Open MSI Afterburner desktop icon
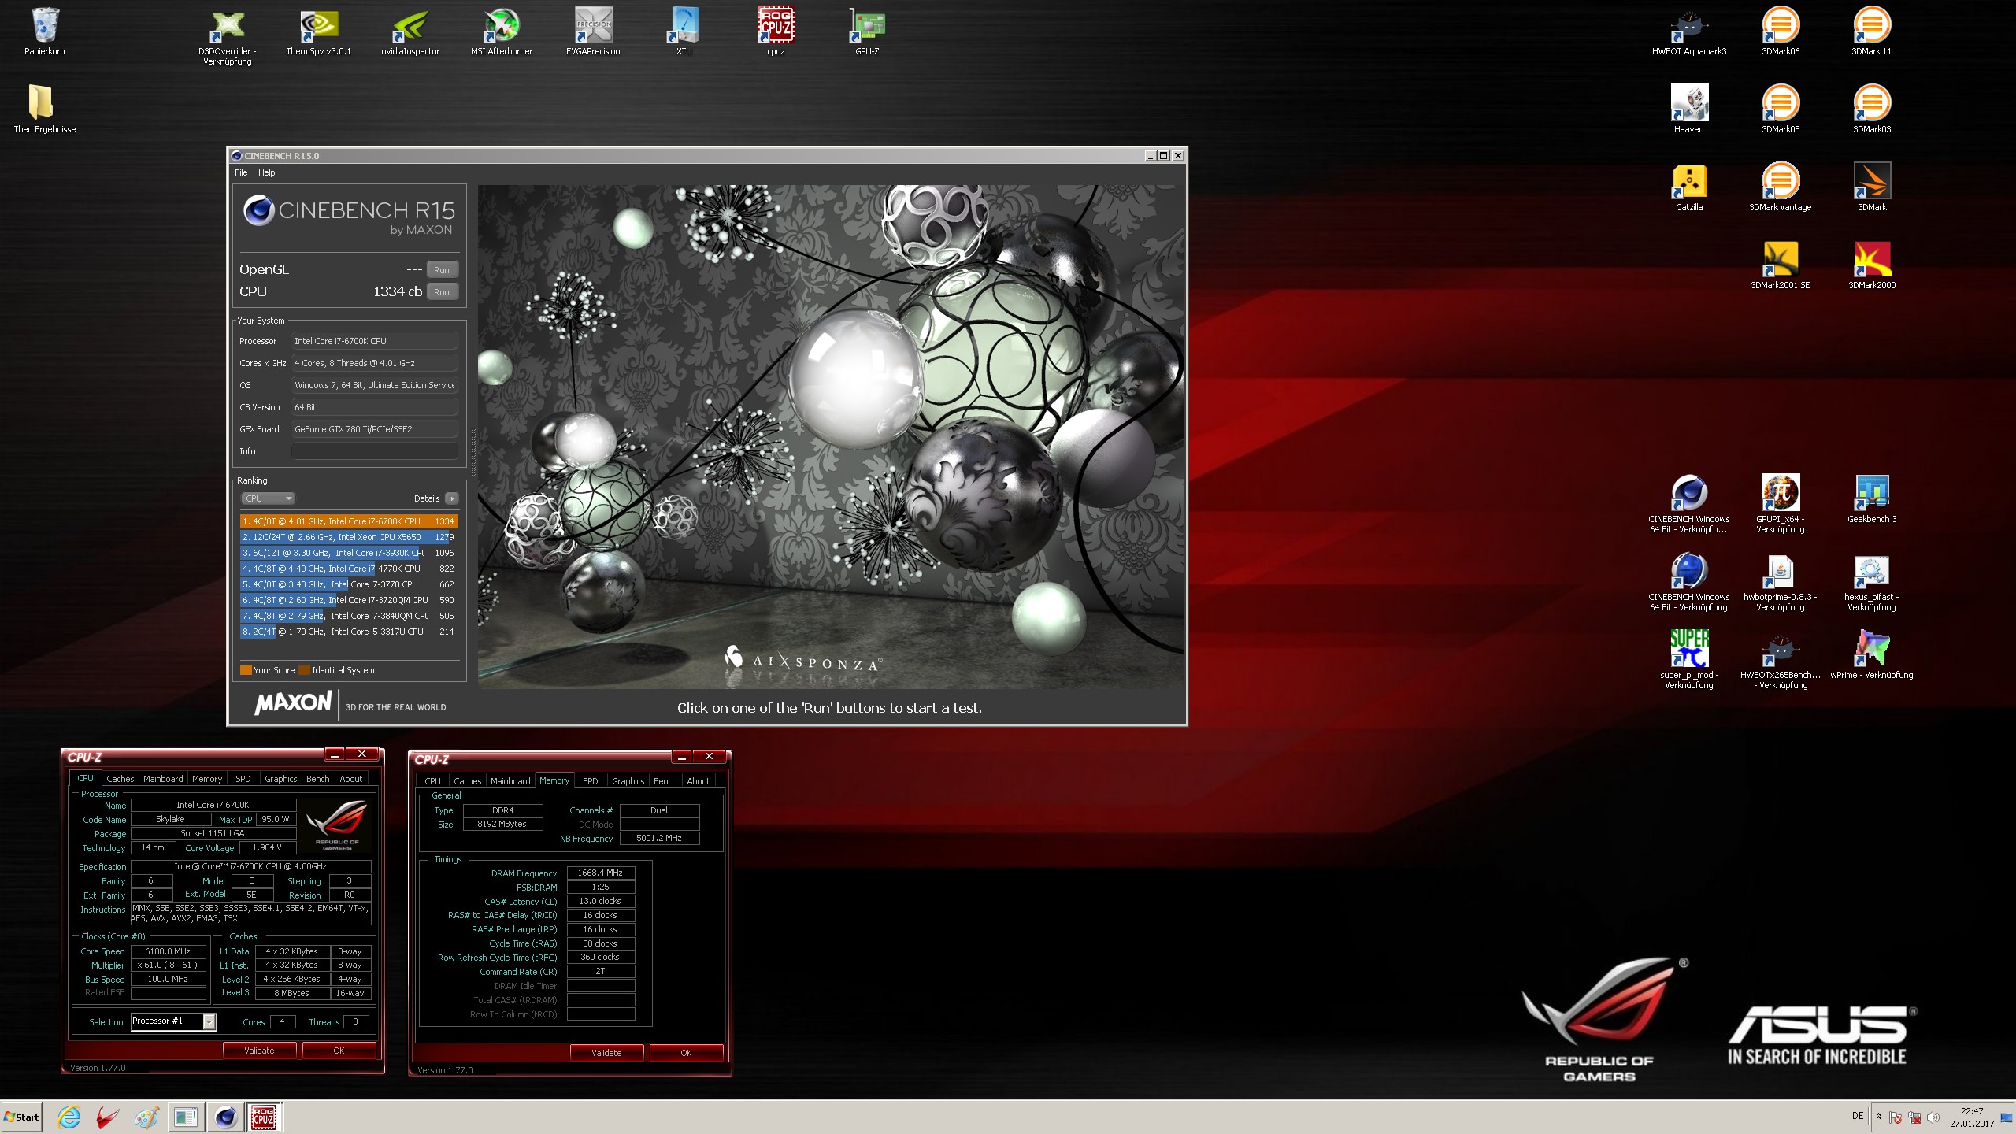 click(502, 31)
